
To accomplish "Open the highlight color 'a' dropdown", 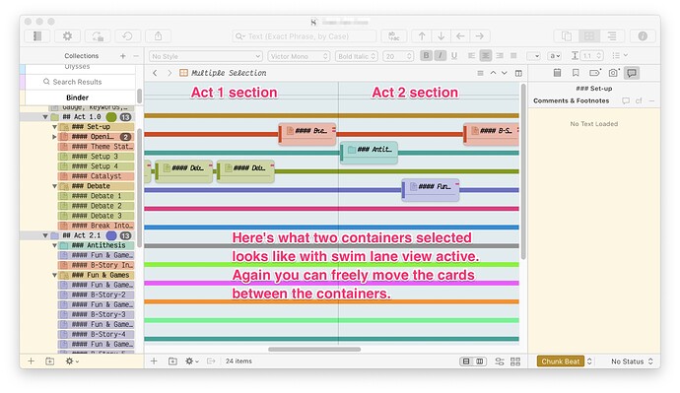I will point(554,56).
